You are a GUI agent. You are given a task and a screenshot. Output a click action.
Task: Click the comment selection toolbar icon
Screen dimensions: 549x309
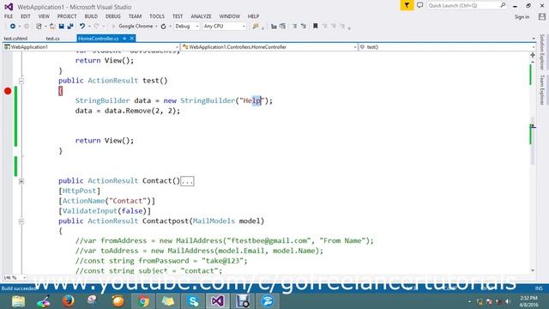coord(295,27)
